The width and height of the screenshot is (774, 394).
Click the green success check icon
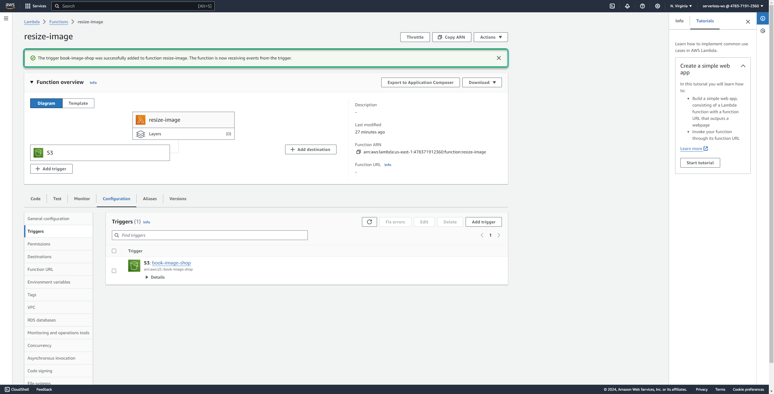tap(33, 58)
